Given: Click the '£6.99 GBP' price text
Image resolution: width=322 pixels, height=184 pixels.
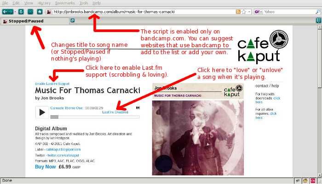Looking at the screenshot, I should [69, 167].
